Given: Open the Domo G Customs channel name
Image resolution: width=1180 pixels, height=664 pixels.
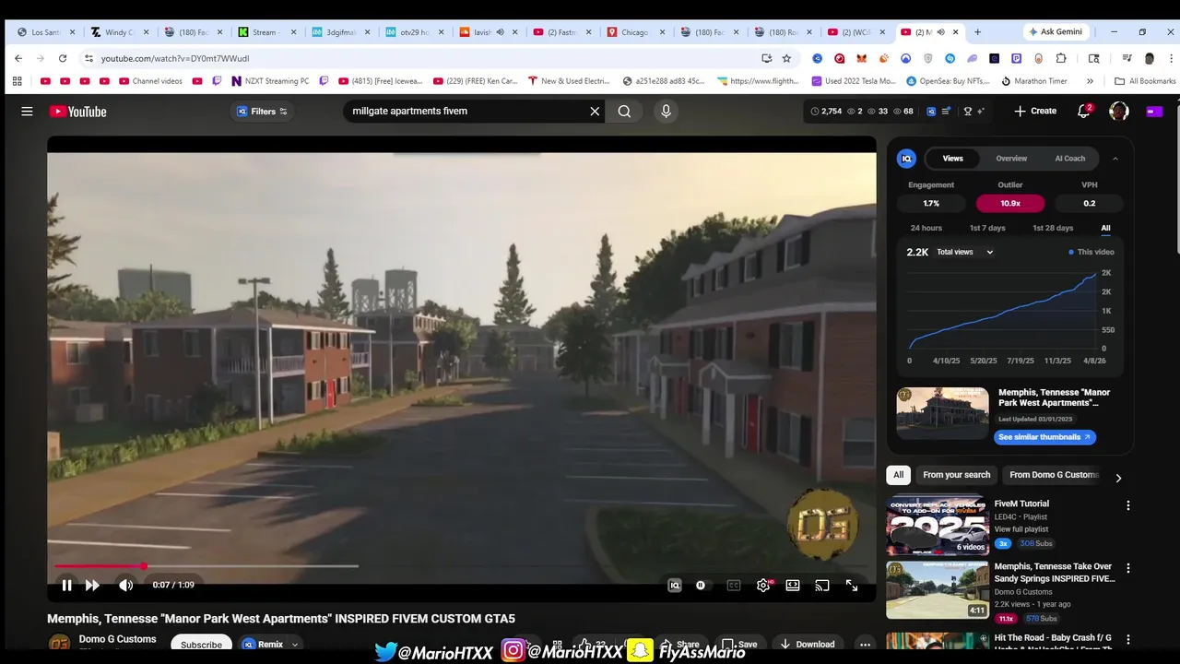Looking at the screenshot, I should pyautogui.click(x=117, y=639).
